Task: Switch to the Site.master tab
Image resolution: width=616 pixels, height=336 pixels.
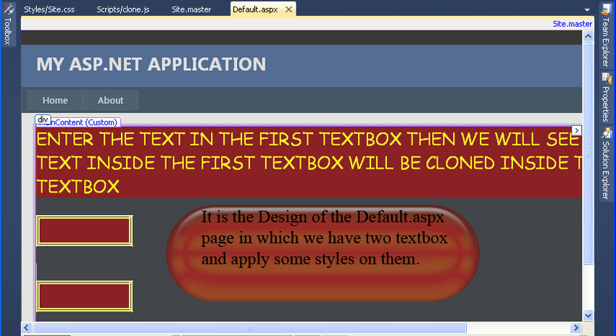Action: pos(191,9)
